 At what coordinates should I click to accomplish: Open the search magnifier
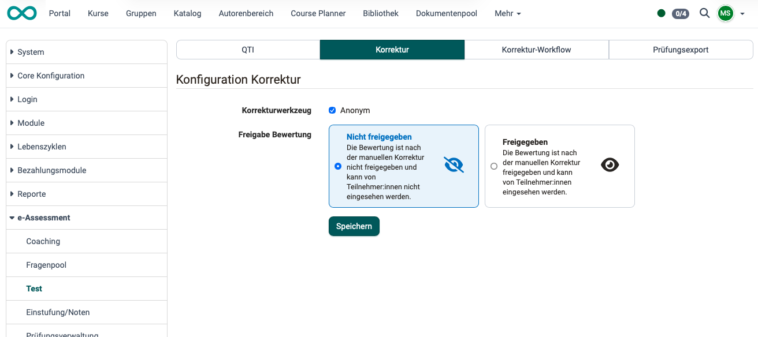(x=704, y=13)
